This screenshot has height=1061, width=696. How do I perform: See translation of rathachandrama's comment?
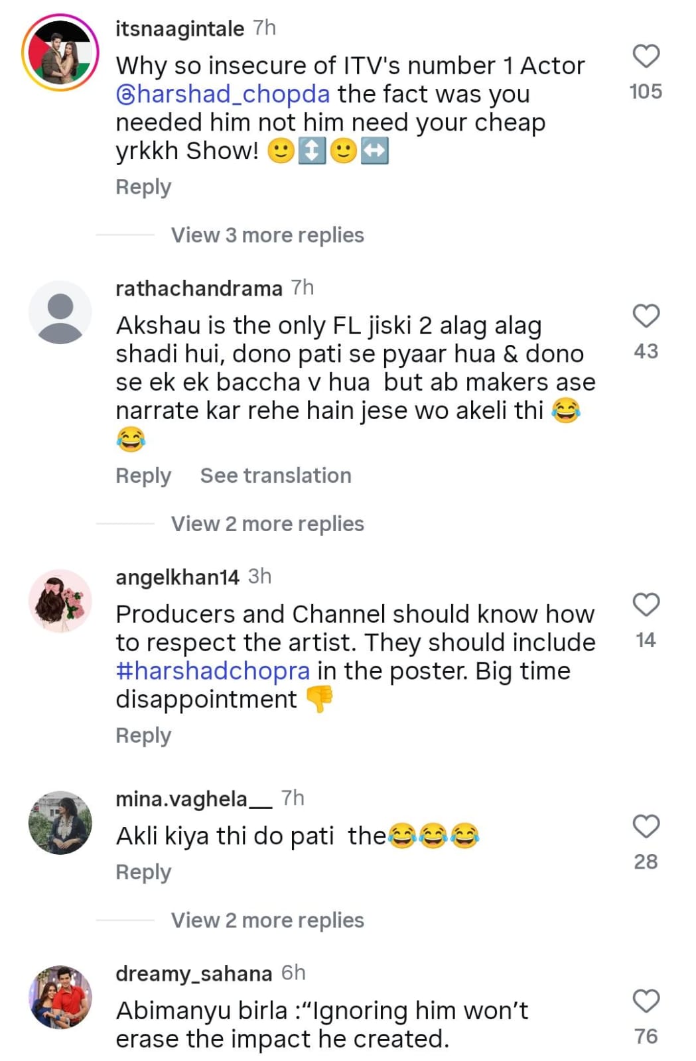(275, 475)
